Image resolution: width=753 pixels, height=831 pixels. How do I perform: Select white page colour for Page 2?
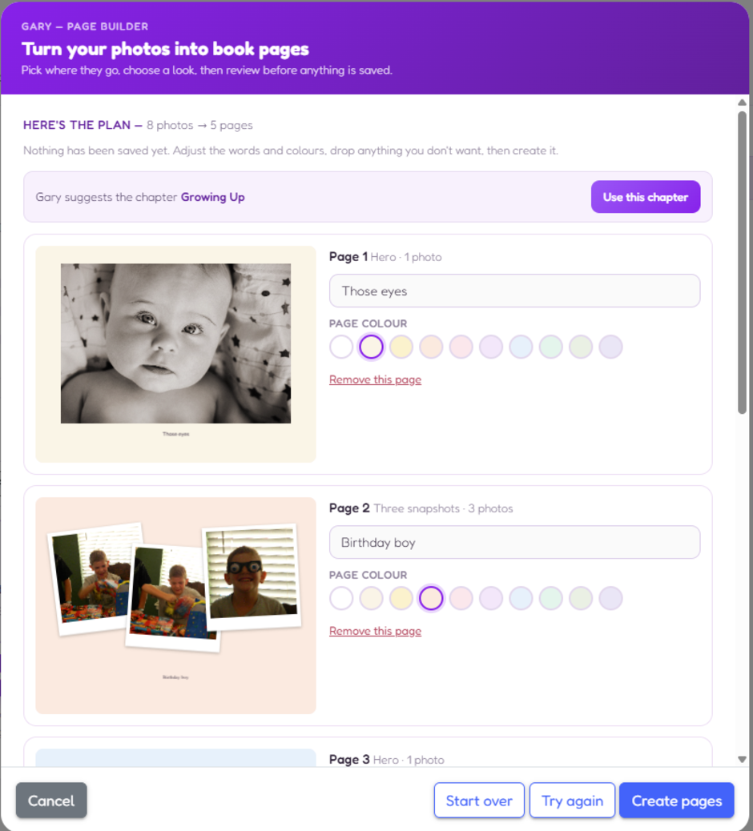coord(341,598)
